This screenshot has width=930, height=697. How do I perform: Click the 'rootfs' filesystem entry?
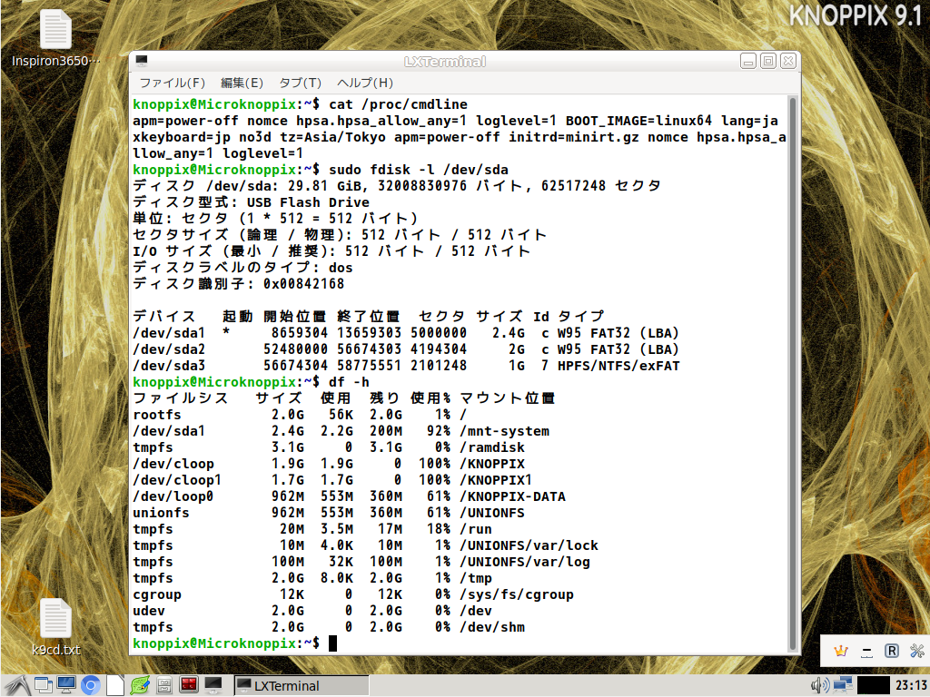(157, 415)
